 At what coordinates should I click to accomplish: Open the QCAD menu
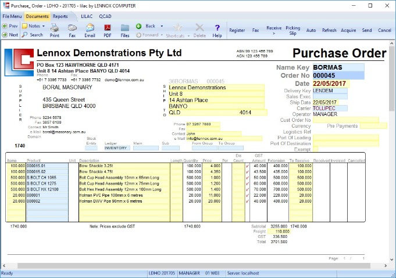pos(105,16)
